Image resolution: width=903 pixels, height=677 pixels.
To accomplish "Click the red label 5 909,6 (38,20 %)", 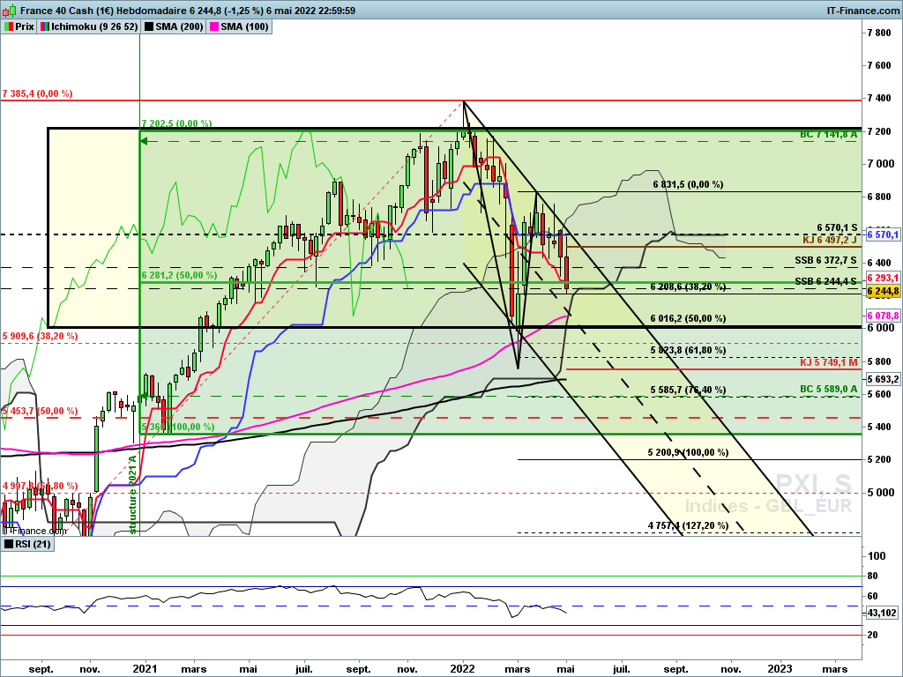I will (40, 336).
